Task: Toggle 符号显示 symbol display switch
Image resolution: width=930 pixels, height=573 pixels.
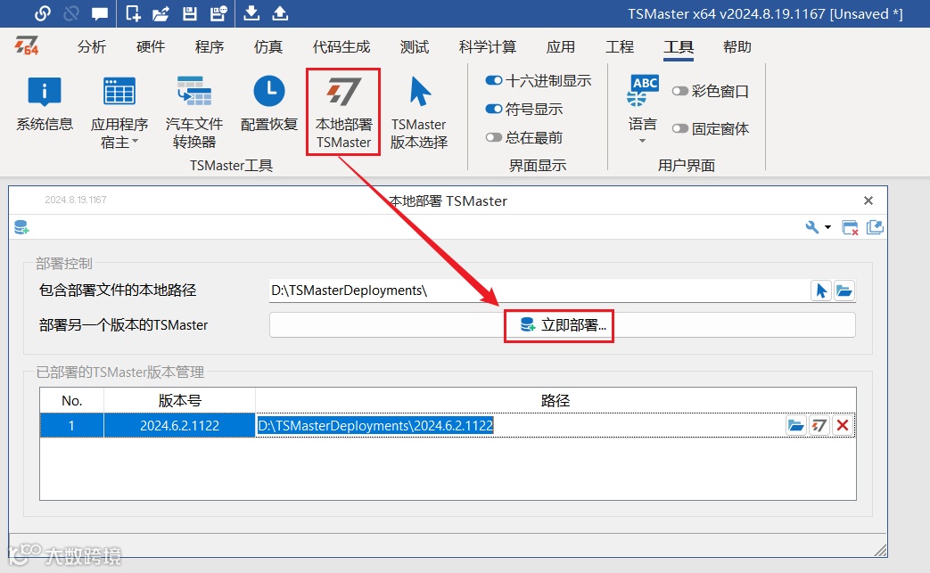Action: coord(493,109)
